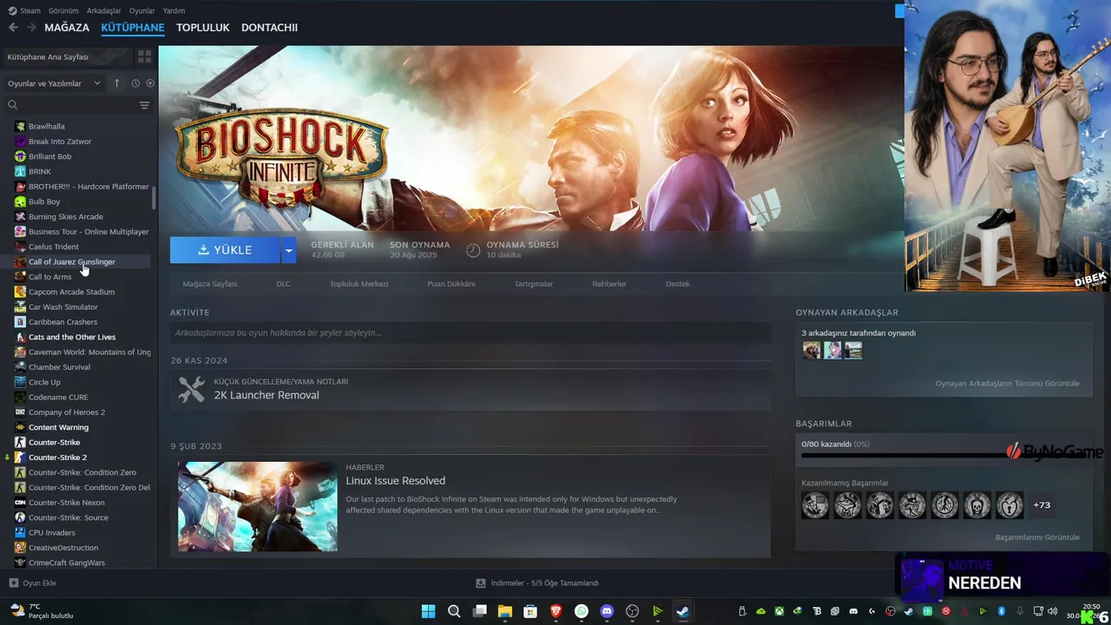
Task: Go to the MAĞAZA tab
Action: coord(67,28)
